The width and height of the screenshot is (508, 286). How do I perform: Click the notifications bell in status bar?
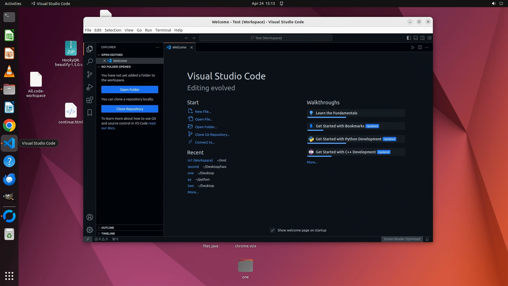pos(427,239)
